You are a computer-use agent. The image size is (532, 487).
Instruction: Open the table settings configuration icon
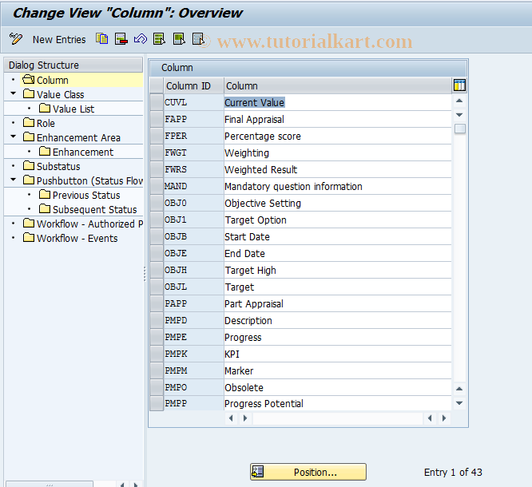coord(459,85)
